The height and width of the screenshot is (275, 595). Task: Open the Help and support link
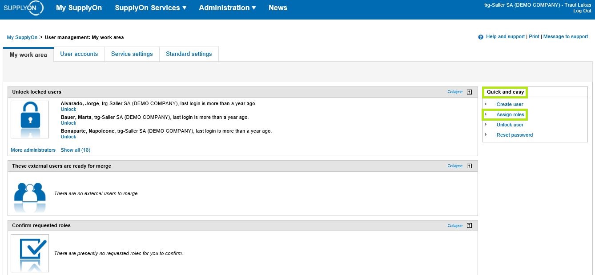coord(505,37)
